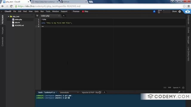Close the Immediate tab
Viewport: 191px width, 107px height.
pyautogui.click(x=78, y=92)
